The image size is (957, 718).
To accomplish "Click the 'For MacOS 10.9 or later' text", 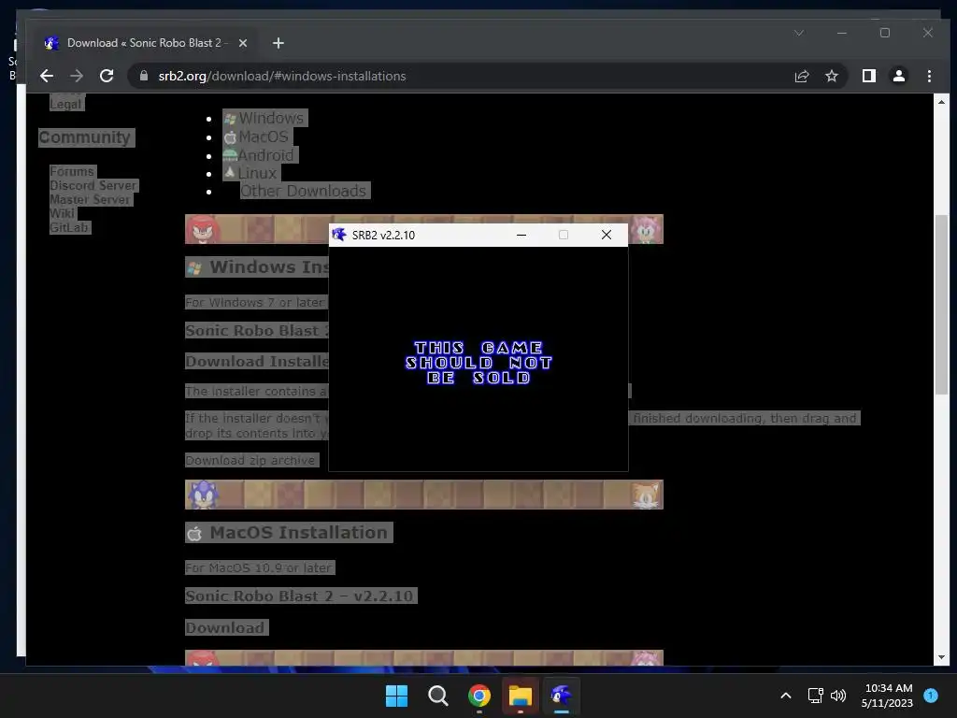I will (259, 567).
